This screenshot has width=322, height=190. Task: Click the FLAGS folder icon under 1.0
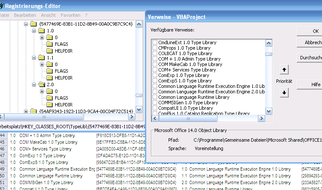49,44
